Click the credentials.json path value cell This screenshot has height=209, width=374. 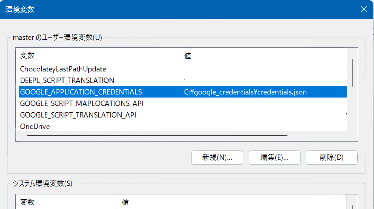click(x=245, y=92)
